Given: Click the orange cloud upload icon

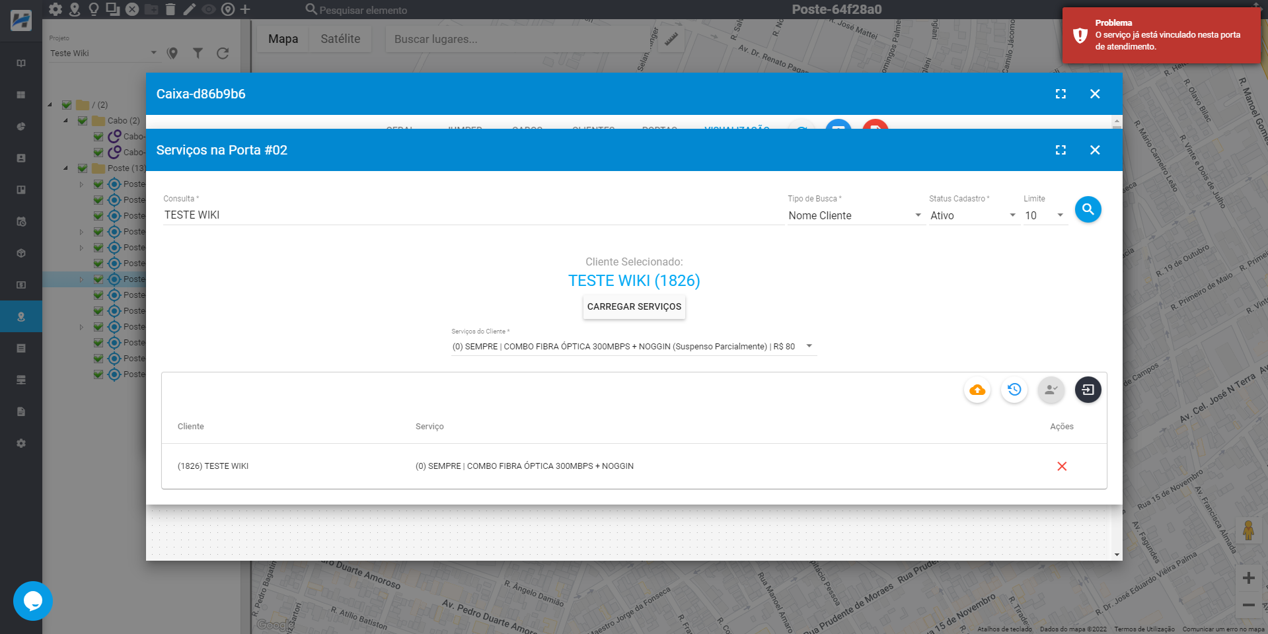Looking at the screenshot, I should click(977, 390).
